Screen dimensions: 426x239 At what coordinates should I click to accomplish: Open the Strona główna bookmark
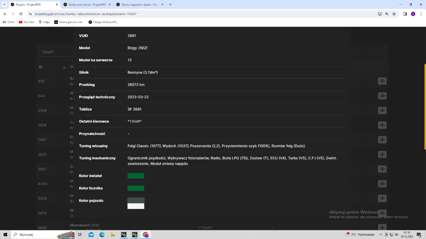tap(69, 22)
